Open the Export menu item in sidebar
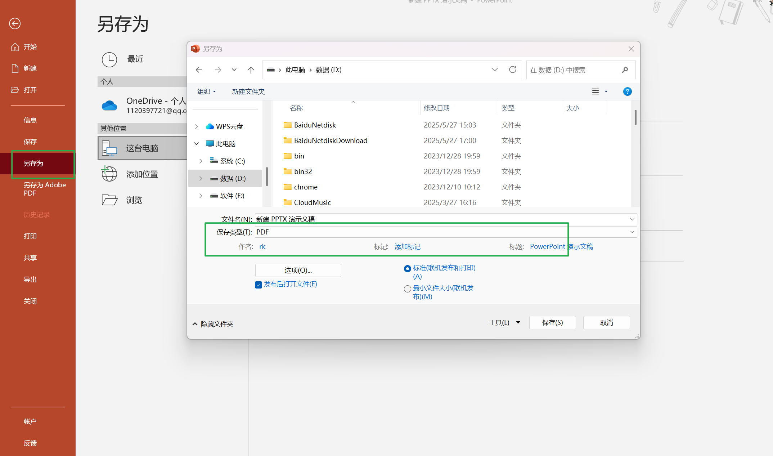The image size is (773, 456). click(30, 279)
